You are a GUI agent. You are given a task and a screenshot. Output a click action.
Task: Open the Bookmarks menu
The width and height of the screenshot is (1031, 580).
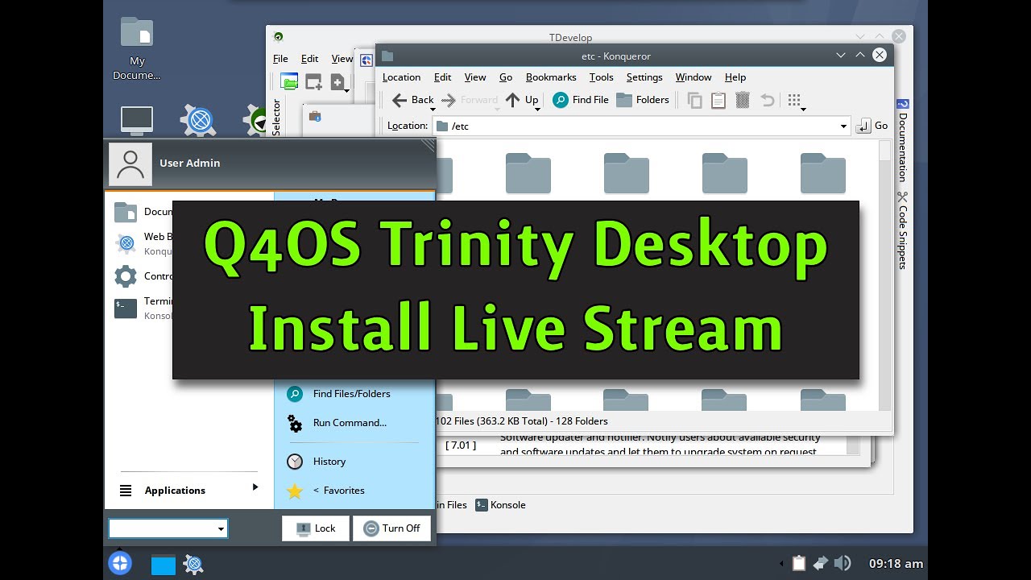tap(551, 77)
